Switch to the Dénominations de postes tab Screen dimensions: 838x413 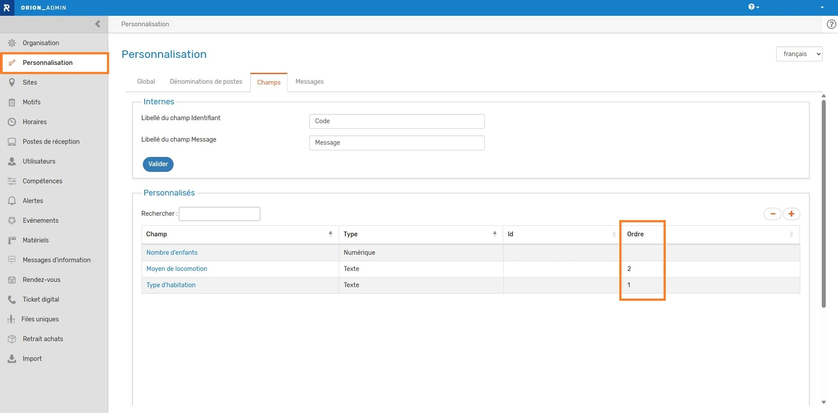coord(206,82)
